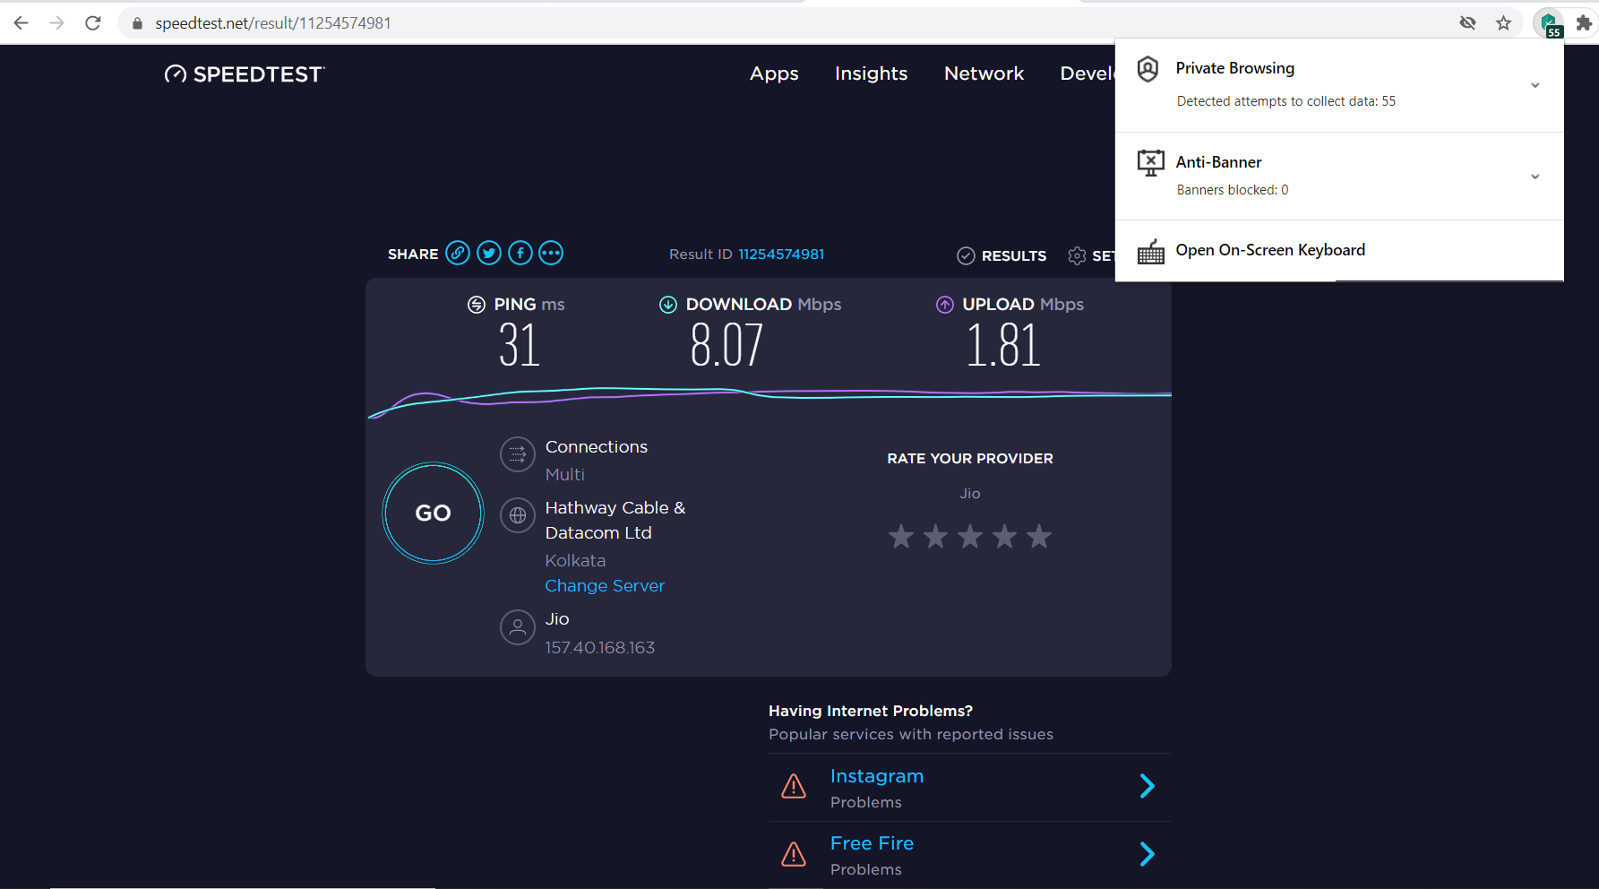The width and height of the screenshot is (1599, 889).
Task: Click the Kolkata server location text
Action: [x=575, y=561]
